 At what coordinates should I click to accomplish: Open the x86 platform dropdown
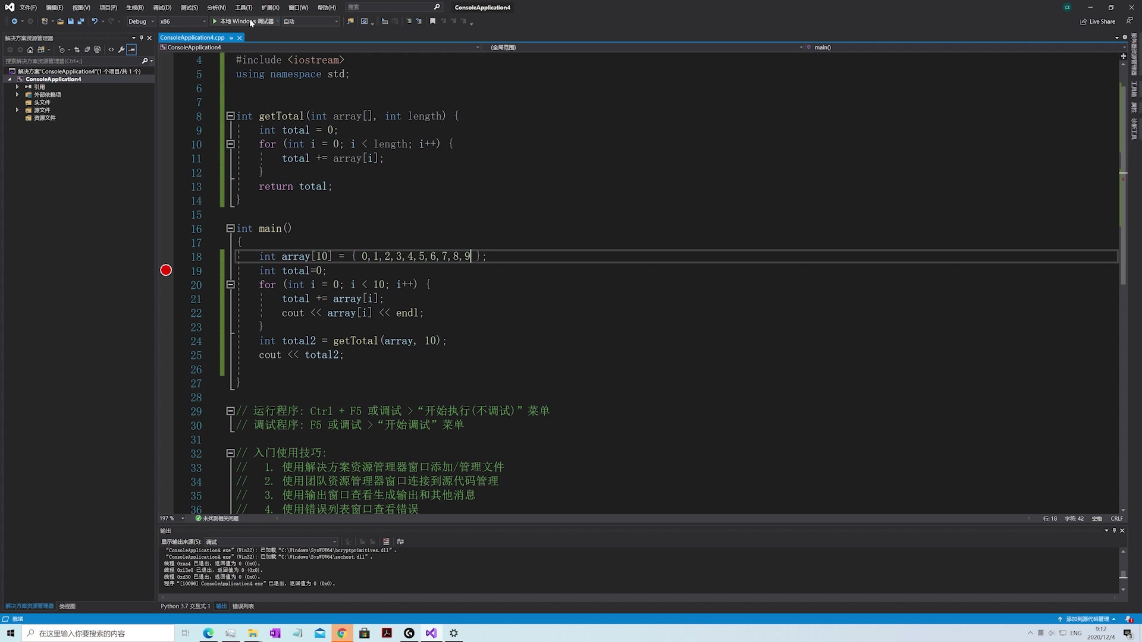183,21
